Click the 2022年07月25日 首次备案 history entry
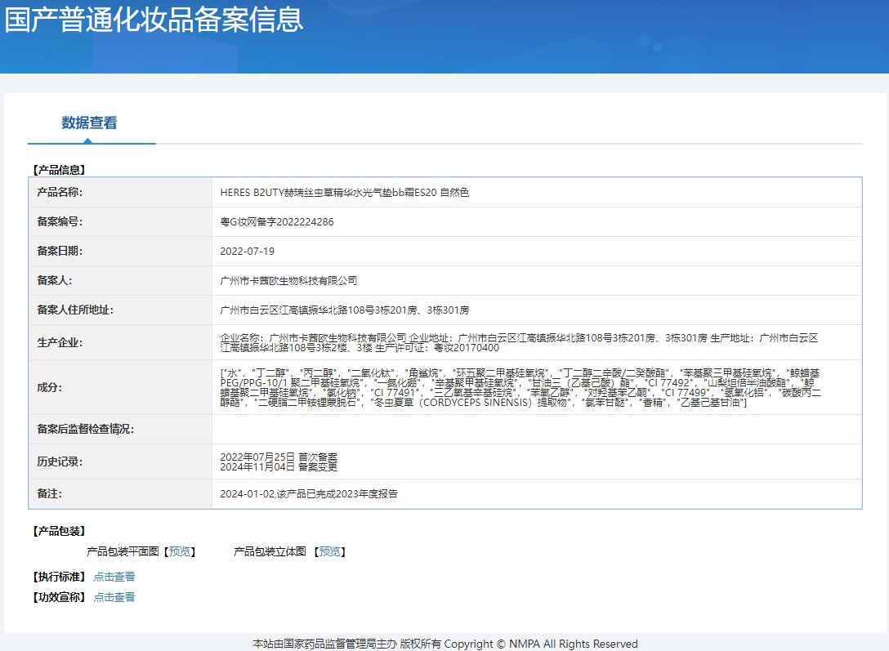Viewport: 889px width, 651px height. [x=279, y=457]
